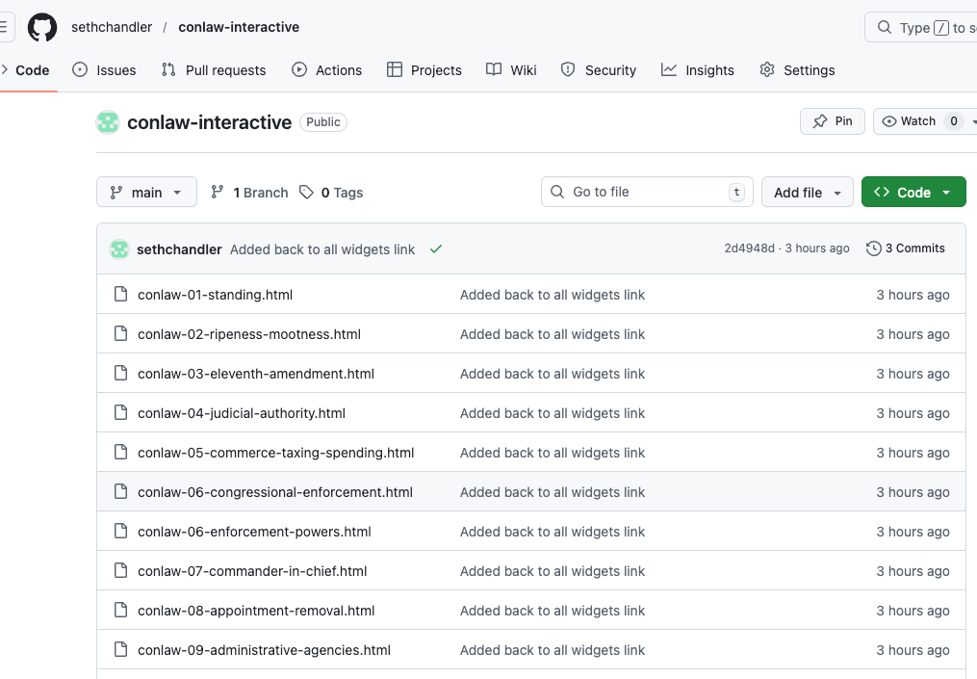Pin the repository with the Pin button
Image resolution: width=977 pixels, height=679 pixels.
pos(833,121)
